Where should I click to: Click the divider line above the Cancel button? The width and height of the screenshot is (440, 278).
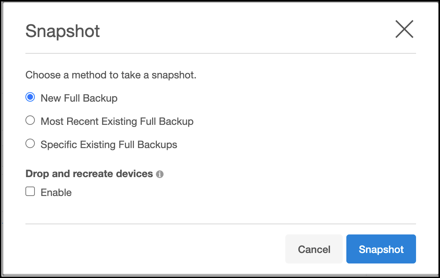coord(220,224)
